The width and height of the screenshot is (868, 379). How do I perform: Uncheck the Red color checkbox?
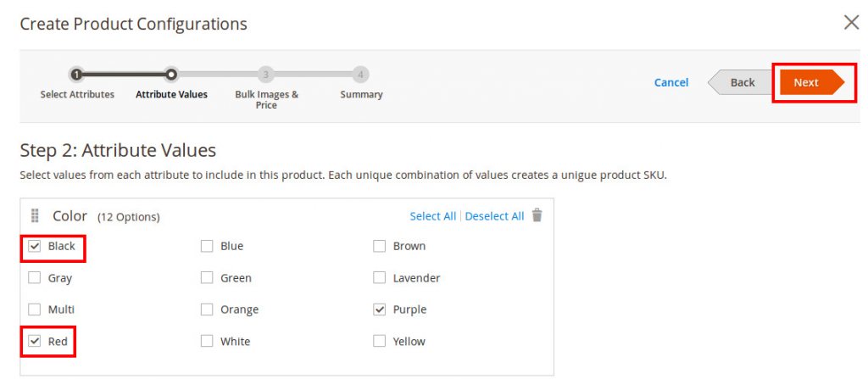click(x=35, y=342)
